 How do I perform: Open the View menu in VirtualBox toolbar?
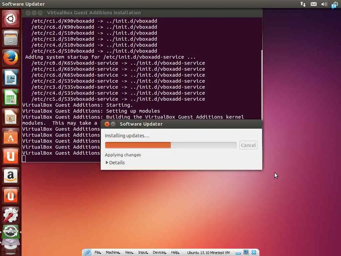coord(129,253)
